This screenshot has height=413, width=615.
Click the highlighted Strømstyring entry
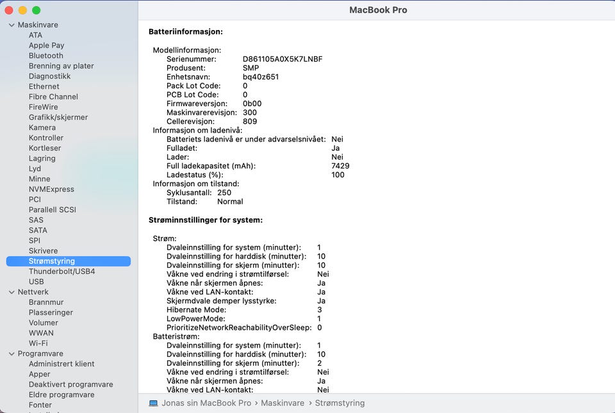pos(69,261)
